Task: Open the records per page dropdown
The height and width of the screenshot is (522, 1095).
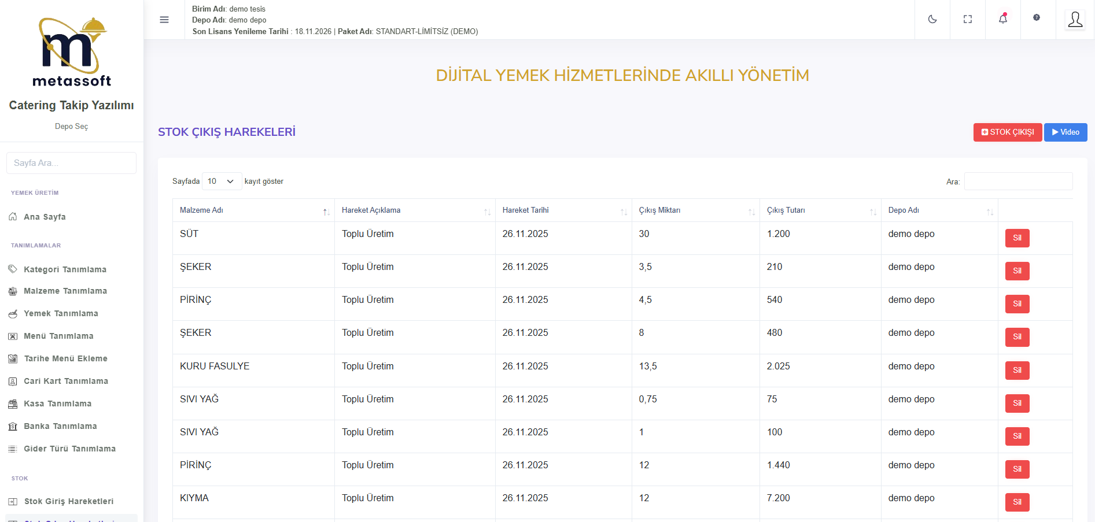Action: [x=222, y=182]
